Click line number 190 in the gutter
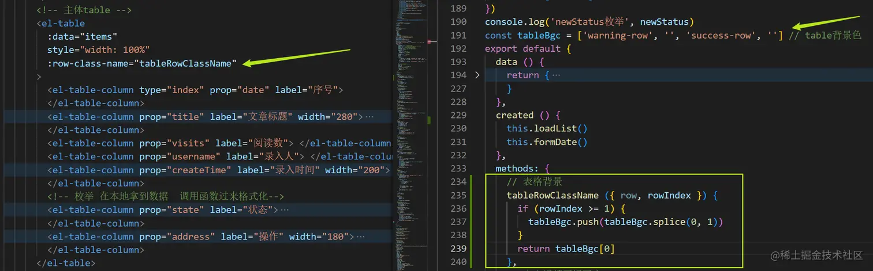This screenshot has height=271, width=873. tap(458, 22)
